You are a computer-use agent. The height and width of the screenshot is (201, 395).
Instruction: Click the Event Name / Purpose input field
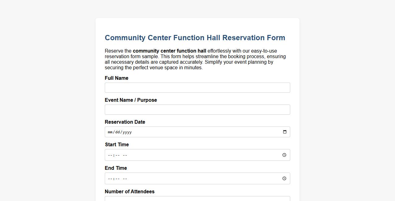(197, 109)
